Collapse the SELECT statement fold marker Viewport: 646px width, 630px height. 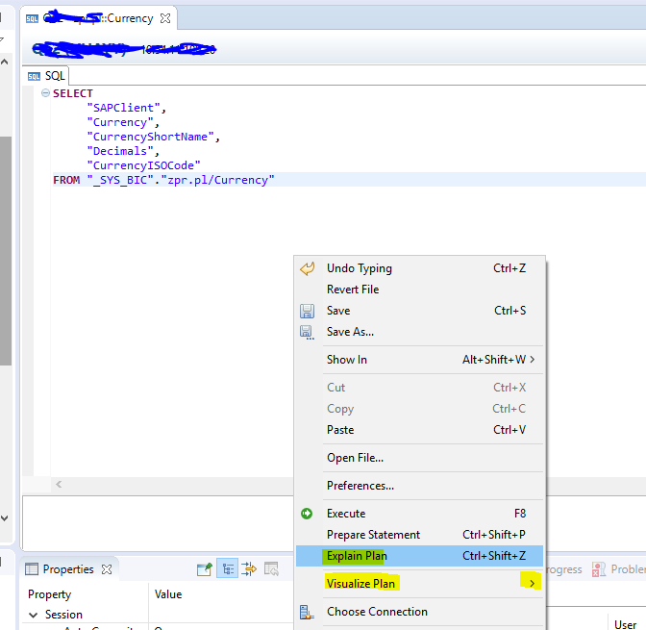[x=45, y=93]
